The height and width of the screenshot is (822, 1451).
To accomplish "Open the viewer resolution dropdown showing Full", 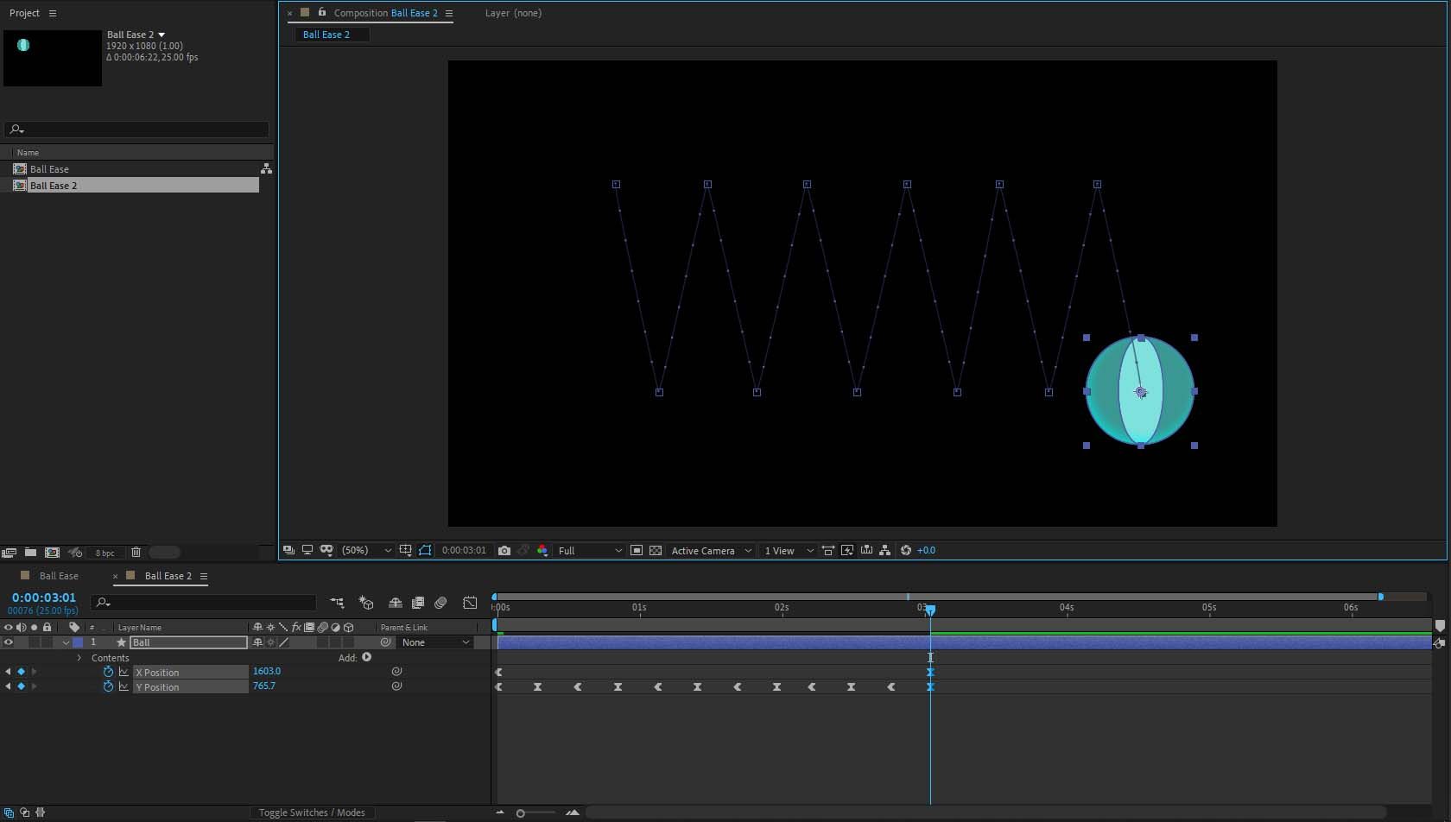I will [590, 550].
